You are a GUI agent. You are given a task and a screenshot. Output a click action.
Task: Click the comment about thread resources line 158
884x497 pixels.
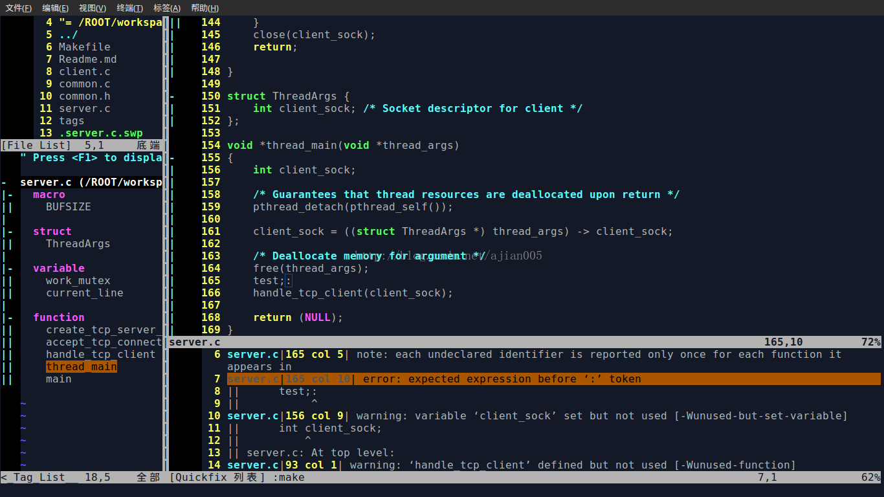[x=467, y=195]
